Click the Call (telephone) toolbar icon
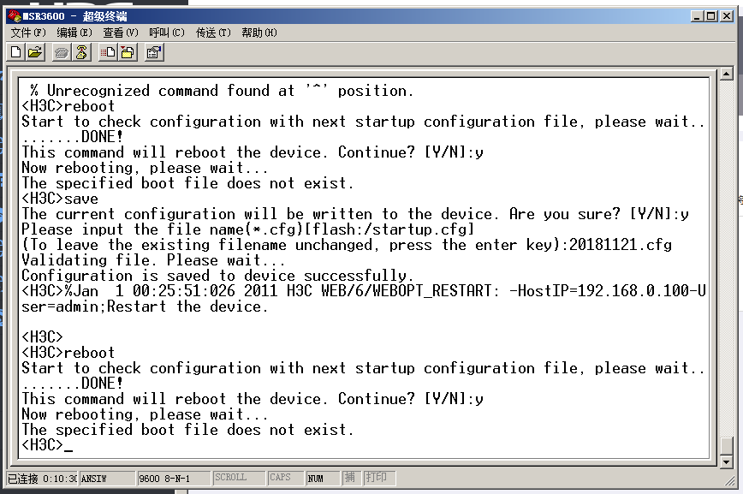 [62, 53]
